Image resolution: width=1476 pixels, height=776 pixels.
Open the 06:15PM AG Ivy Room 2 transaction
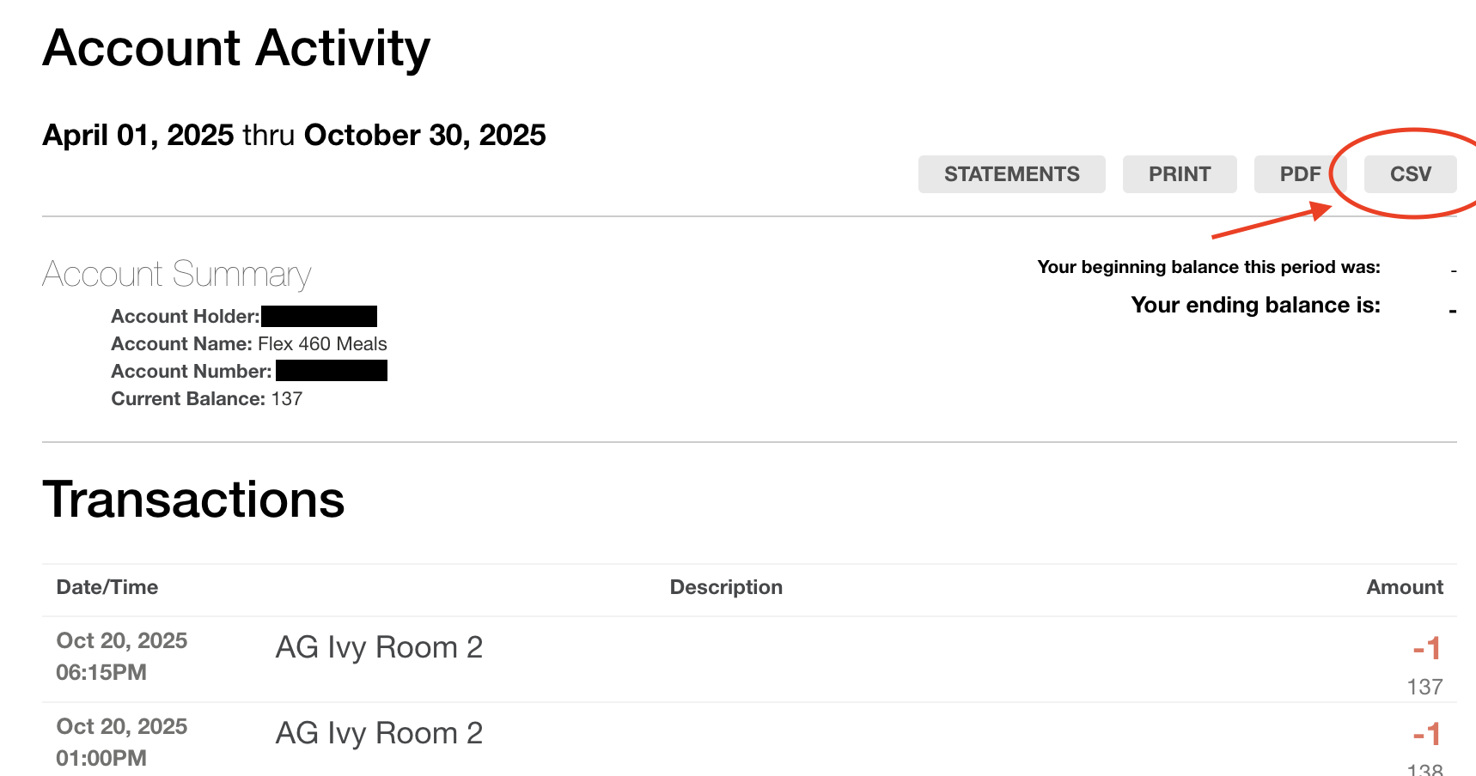(379, 647)
